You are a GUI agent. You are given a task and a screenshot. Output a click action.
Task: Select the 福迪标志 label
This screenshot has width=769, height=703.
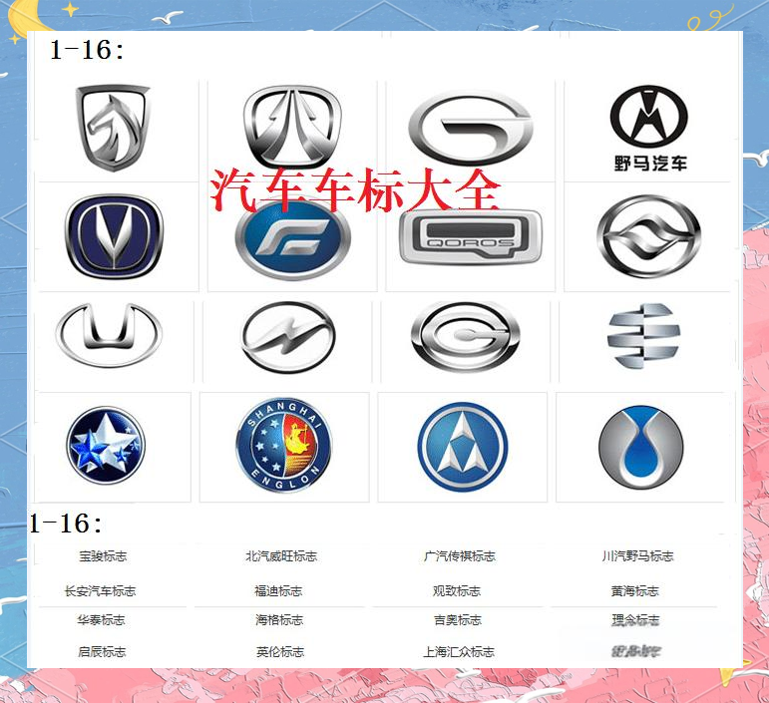coord(278,591)
